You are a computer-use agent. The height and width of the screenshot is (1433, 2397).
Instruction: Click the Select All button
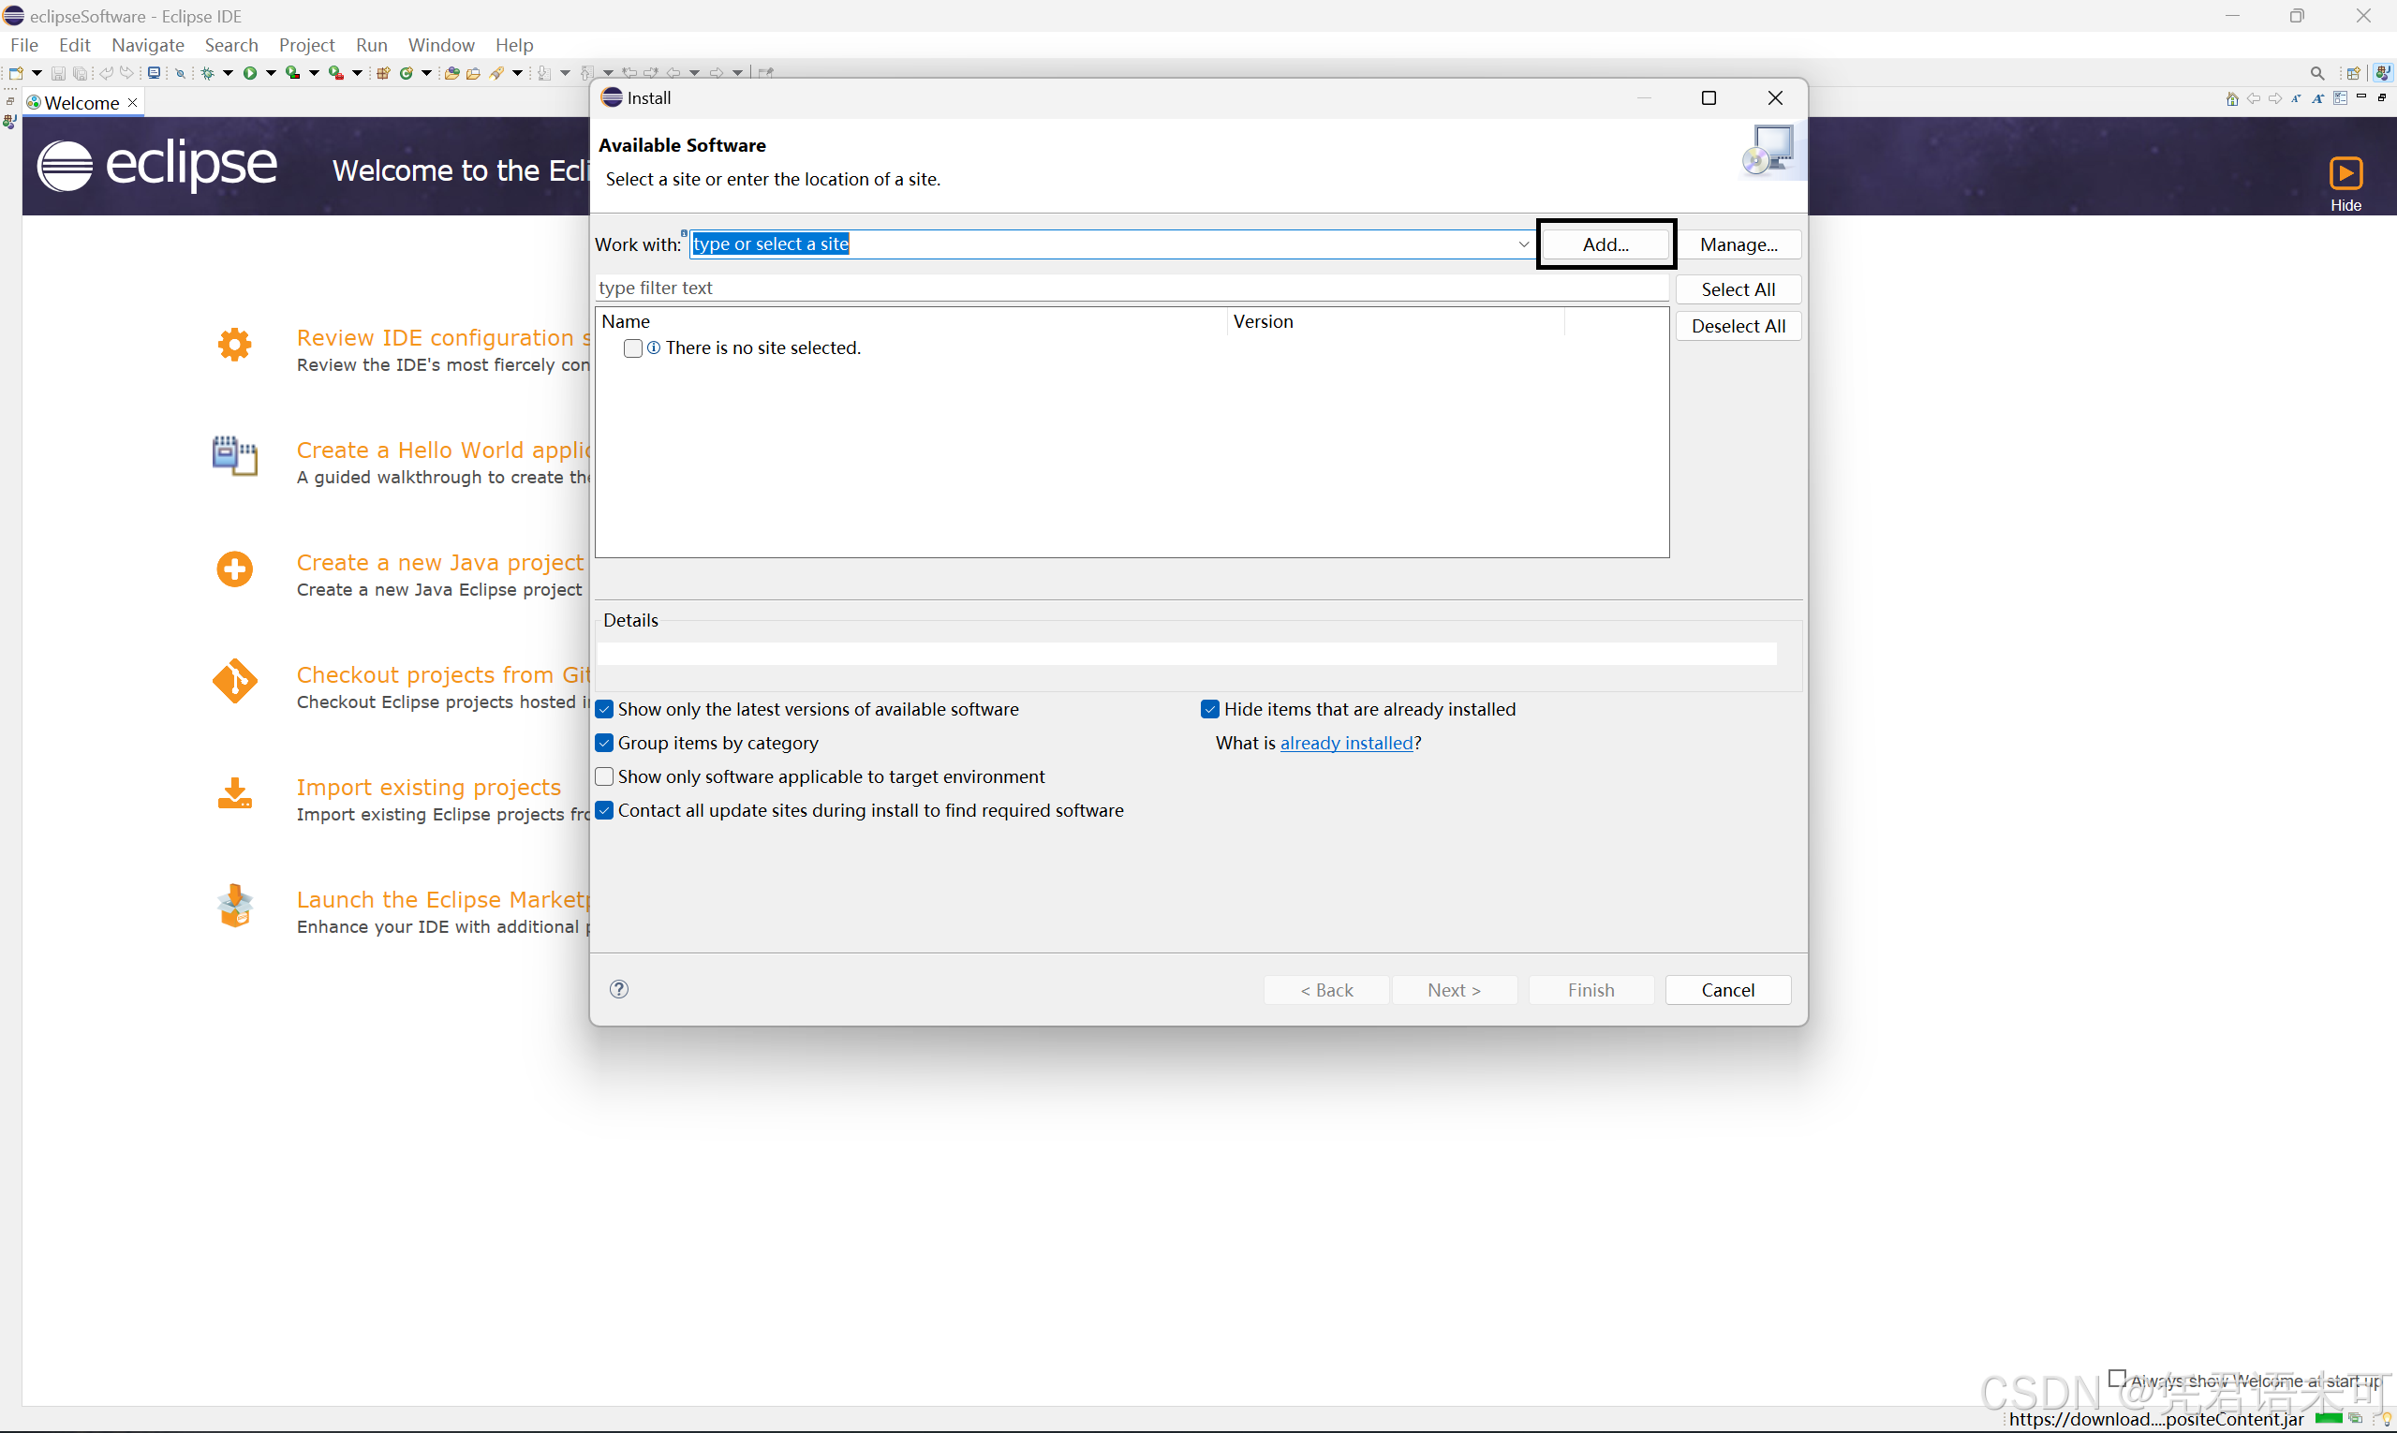(x=1739, y=289)
